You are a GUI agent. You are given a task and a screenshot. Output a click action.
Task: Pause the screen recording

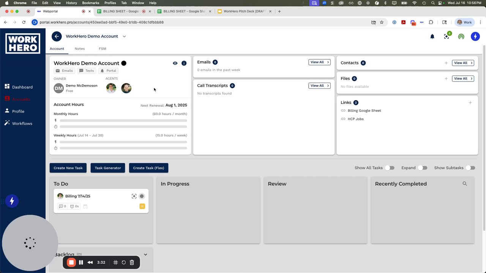81,262
